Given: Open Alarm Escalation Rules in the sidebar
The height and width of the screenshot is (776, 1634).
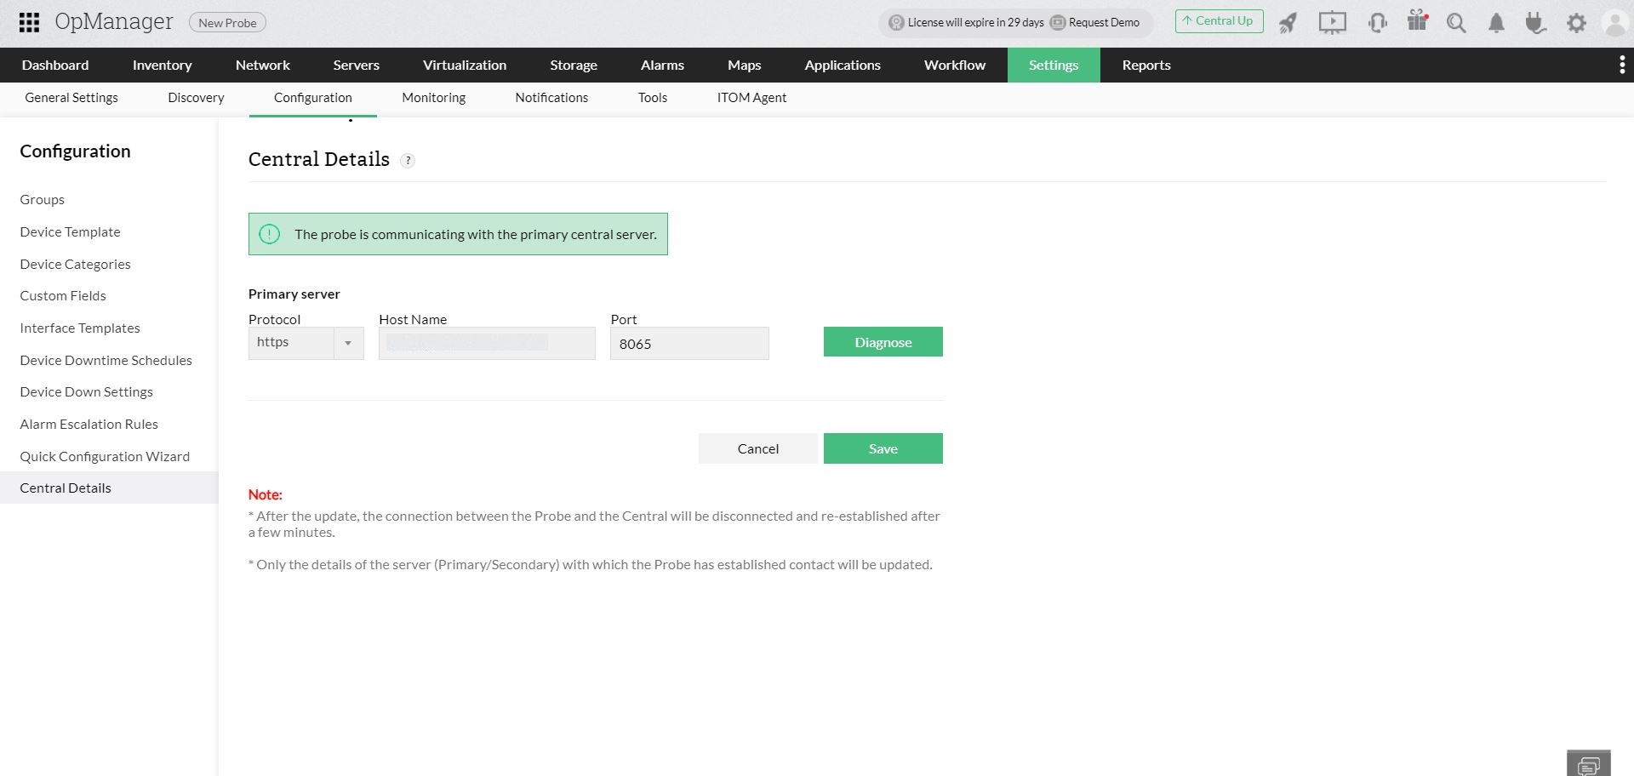Looking at the screenshot, I should 89,425.
